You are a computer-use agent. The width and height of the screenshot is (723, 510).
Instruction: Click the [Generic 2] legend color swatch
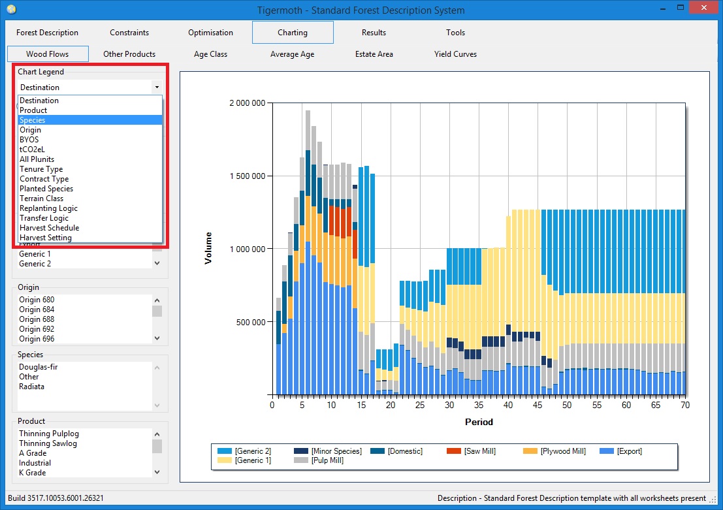(x=225, y=451)
